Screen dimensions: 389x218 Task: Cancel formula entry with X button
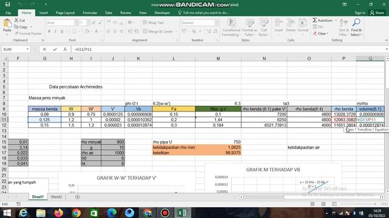pyautogui.click(x=44, y=50)
